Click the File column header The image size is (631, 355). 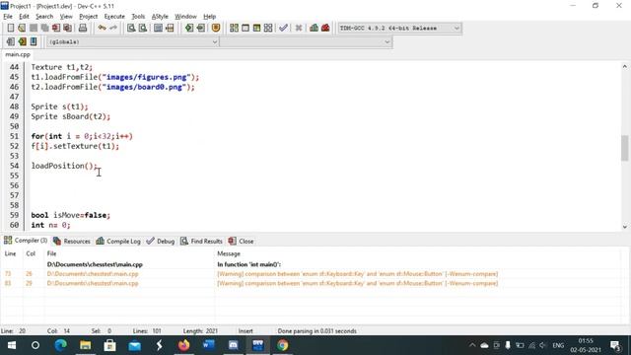[x=51, y=253]
